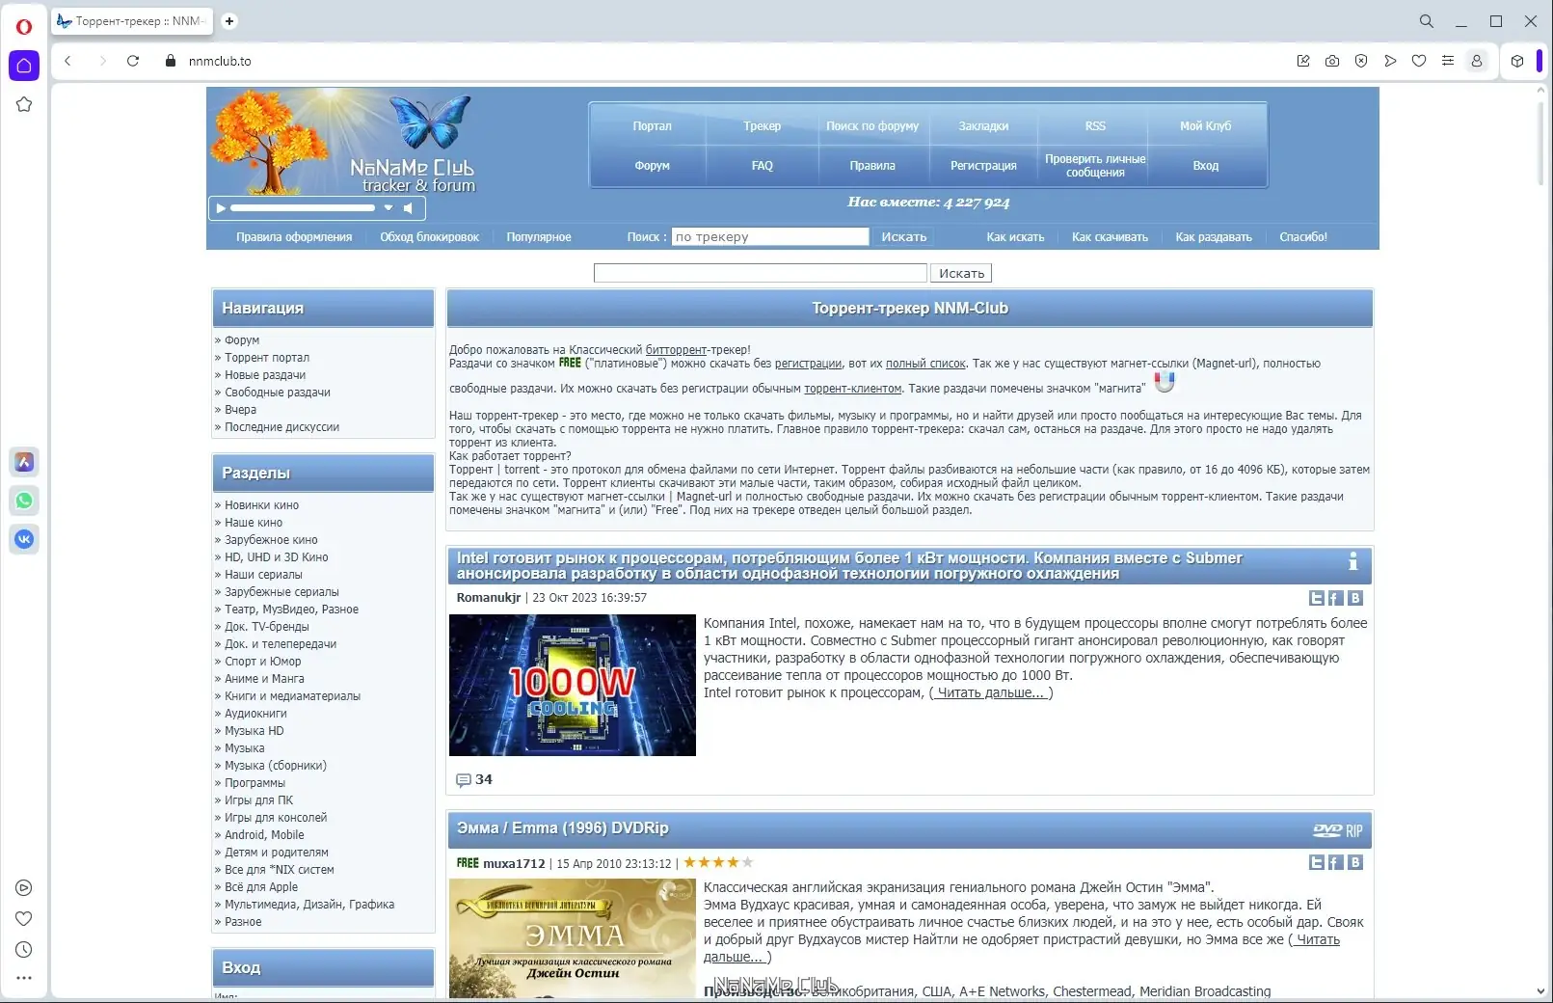Open Easy Setup sliders icon
The image size is (1553, 1003).
[x=1448, y=61]
